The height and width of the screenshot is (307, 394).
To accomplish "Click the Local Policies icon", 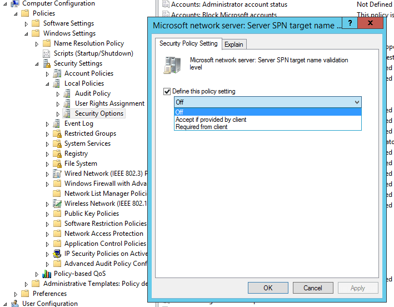I will pyautogui.click(x=57, y=83).
